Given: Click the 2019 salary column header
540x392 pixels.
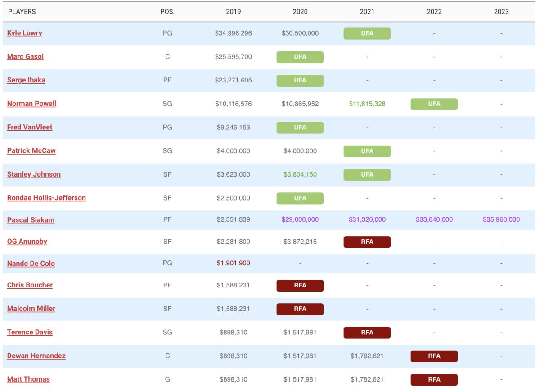Looking at the screenshot, I should tap(233, 12).
